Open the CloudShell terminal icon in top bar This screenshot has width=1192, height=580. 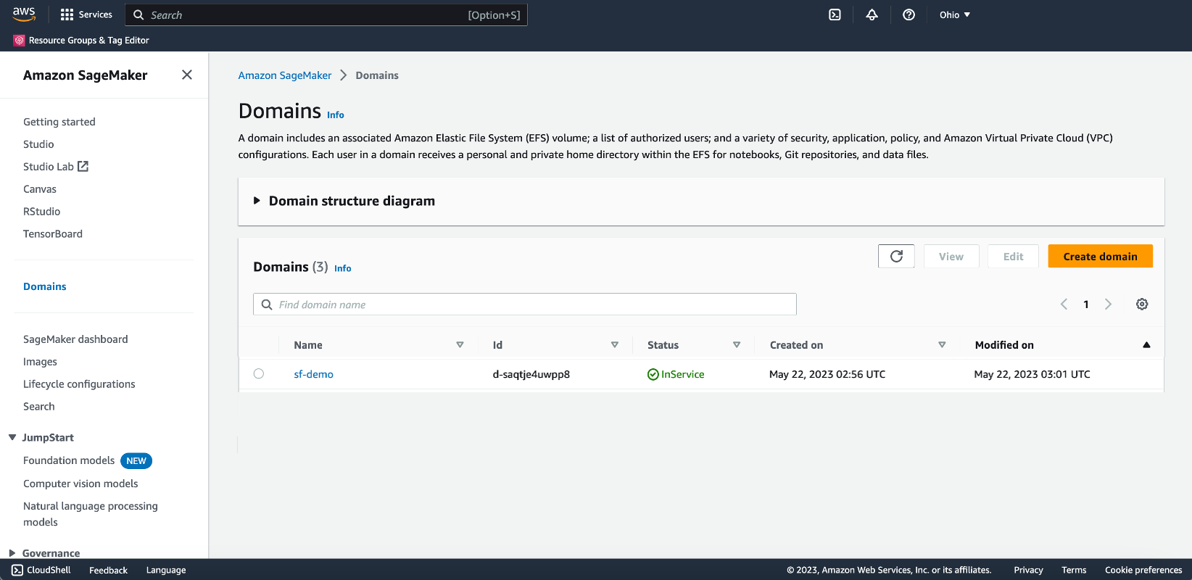coord(835,14)
